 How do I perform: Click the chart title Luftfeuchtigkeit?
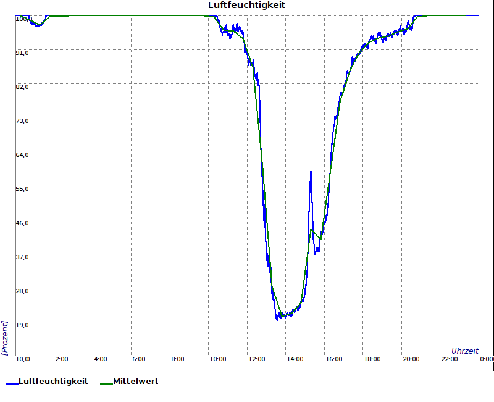pos(246,5)
